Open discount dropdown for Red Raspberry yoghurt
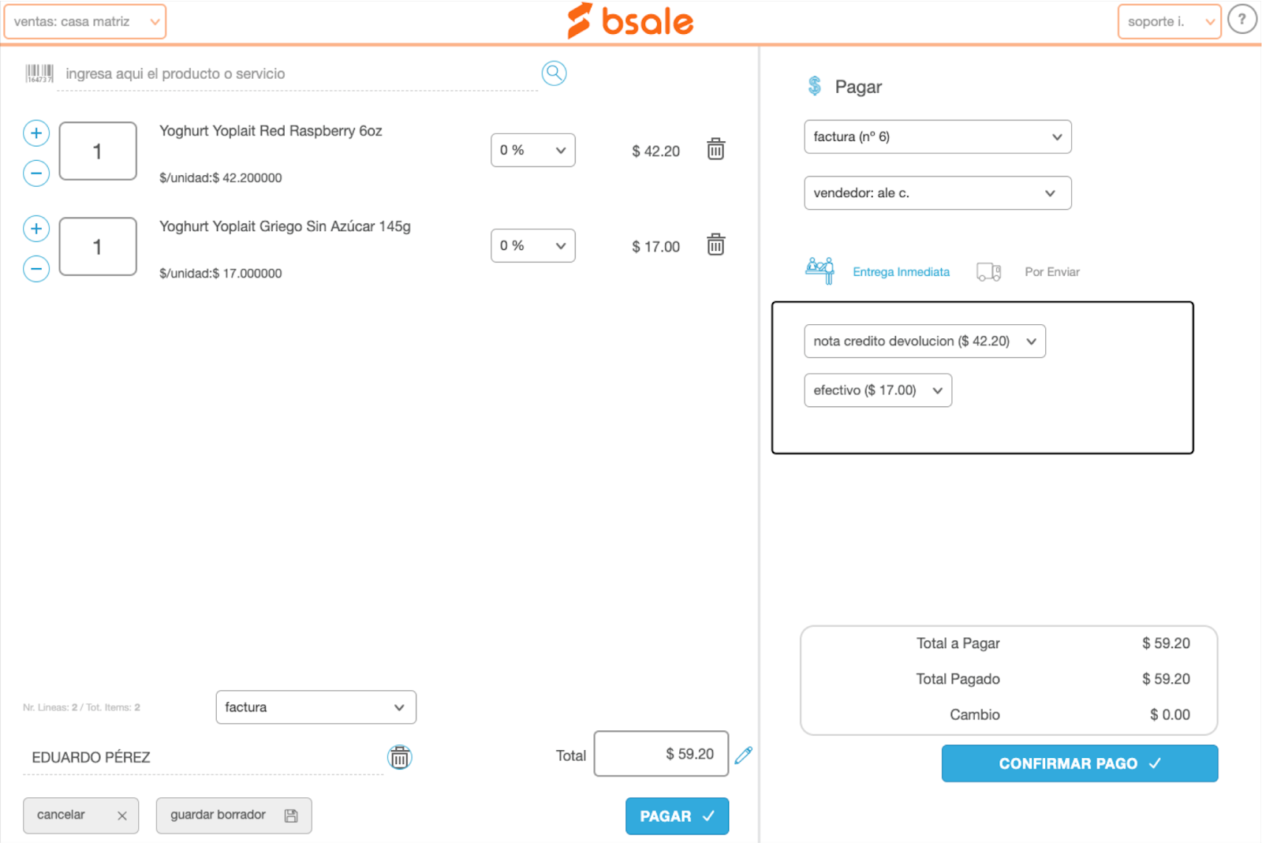1262x843 pixels. [533, 150]
